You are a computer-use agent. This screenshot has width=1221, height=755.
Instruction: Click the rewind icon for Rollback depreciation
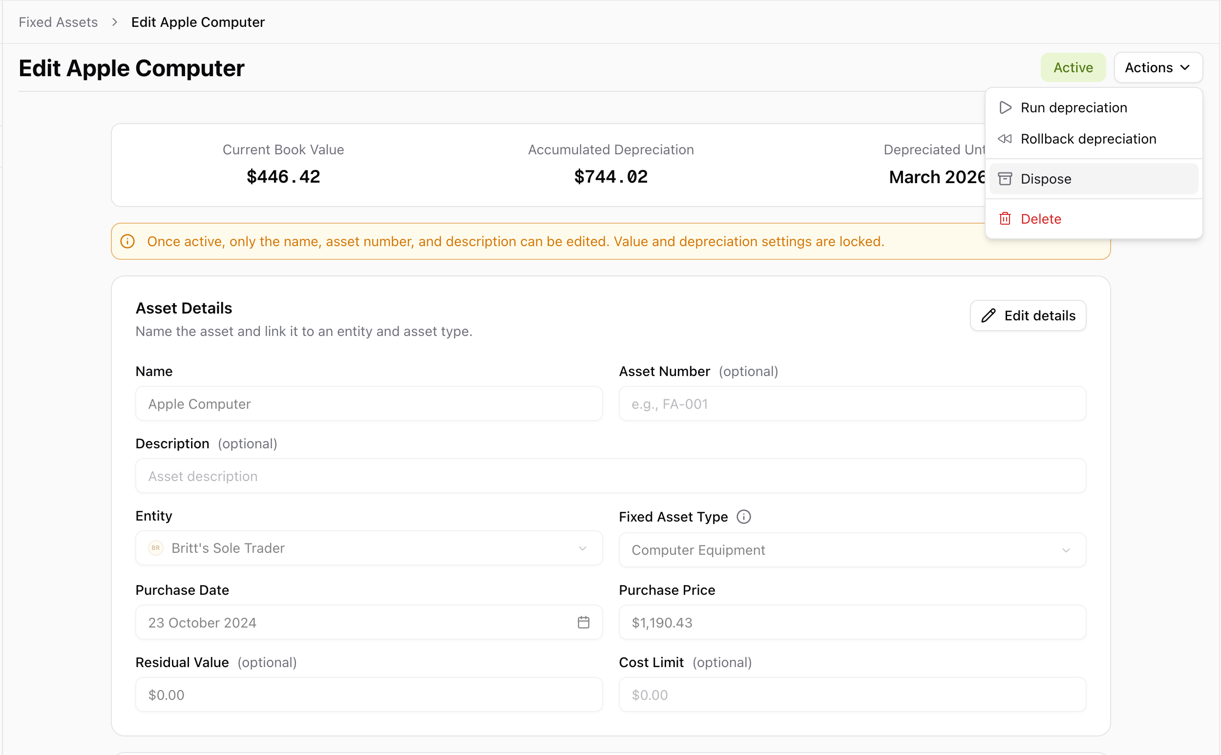point(1005,139)
